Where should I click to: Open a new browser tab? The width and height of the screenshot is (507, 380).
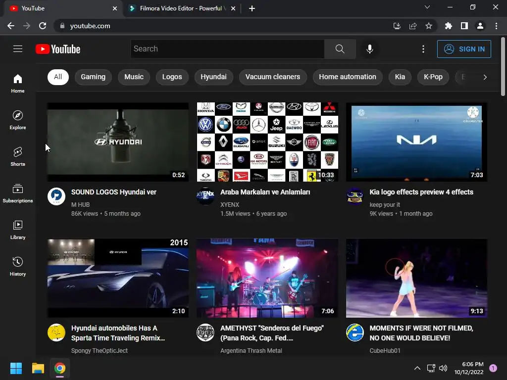point(252,8)
